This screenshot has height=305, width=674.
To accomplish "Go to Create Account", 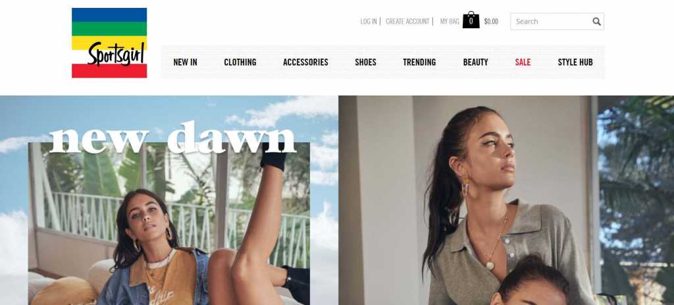I will 407,22.
